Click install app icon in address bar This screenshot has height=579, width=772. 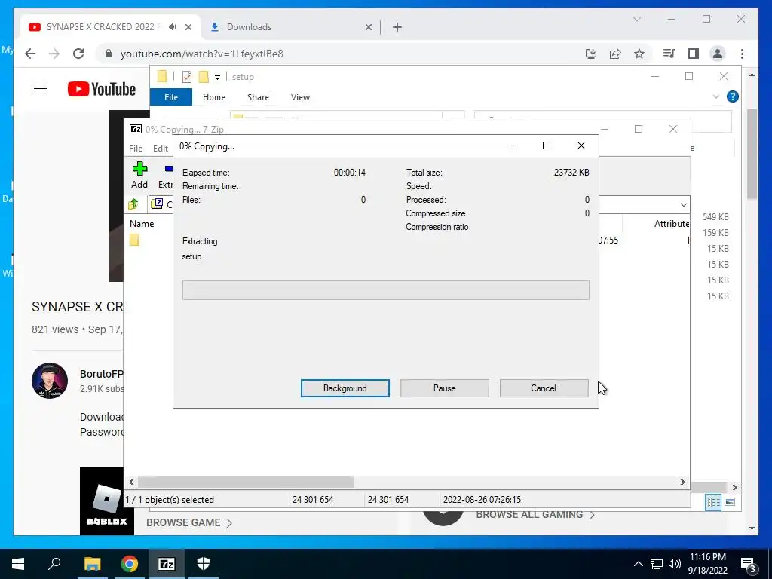point(591,54)
